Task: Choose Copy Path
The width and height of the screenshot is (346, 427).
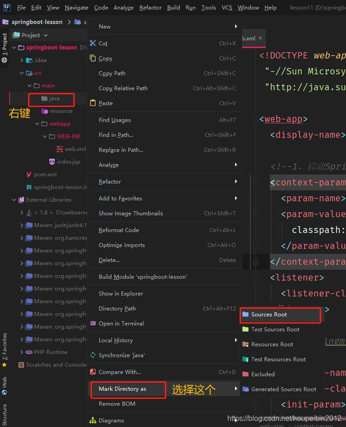Action: (x=165, y=73)
